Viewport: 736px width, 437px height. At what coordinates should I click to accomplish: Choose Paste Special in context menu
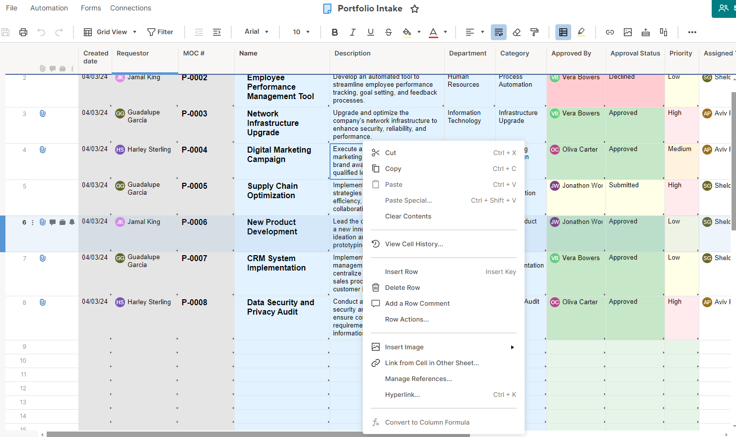(444, 200)
